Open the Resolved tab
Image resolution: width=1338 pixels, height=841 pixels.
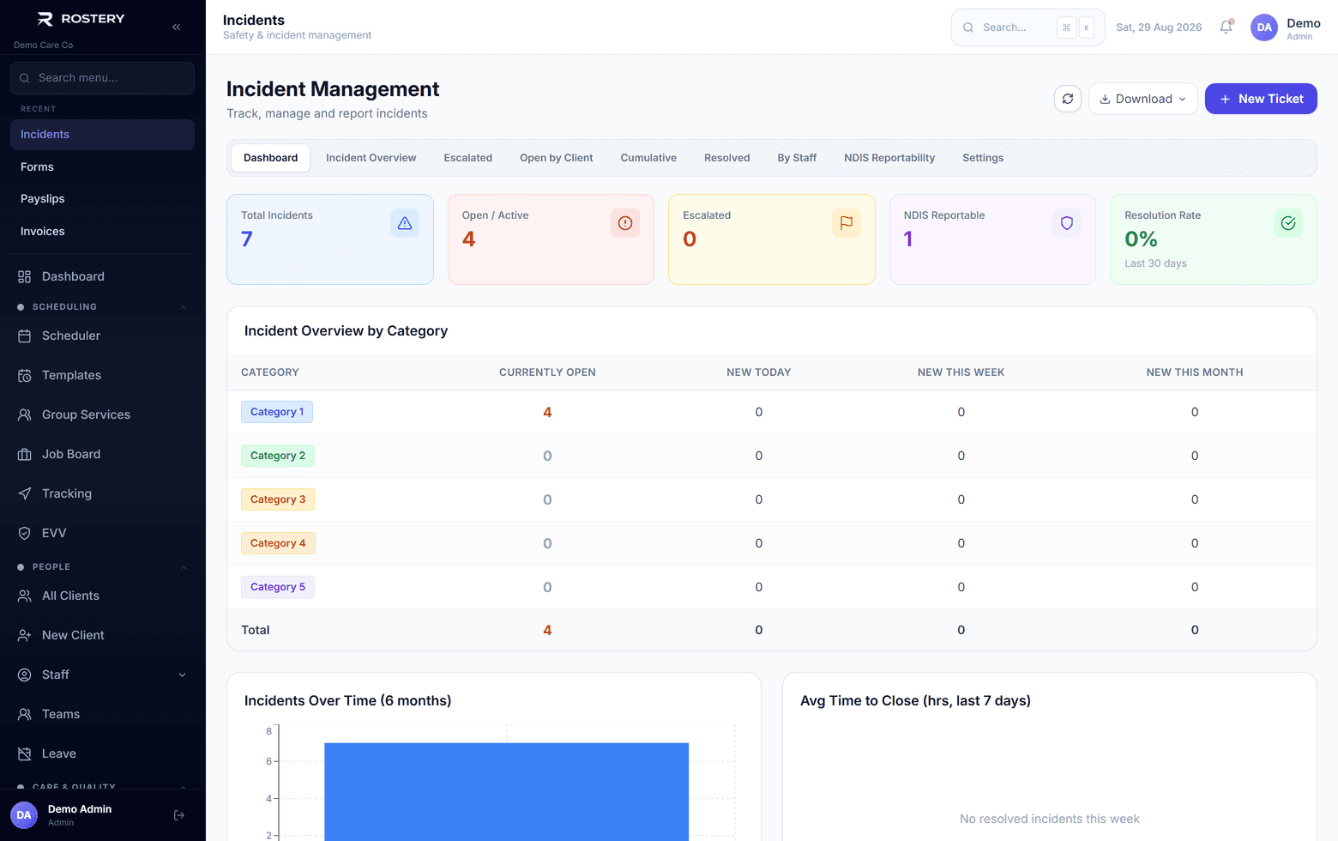[727, 158]
